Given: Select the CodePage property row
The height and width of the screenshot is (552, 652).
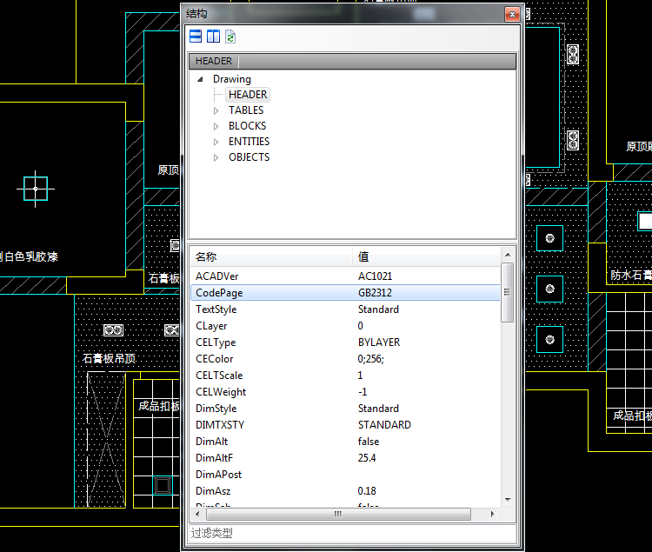Looking at the screenshot, I should (x=345, y=293).
